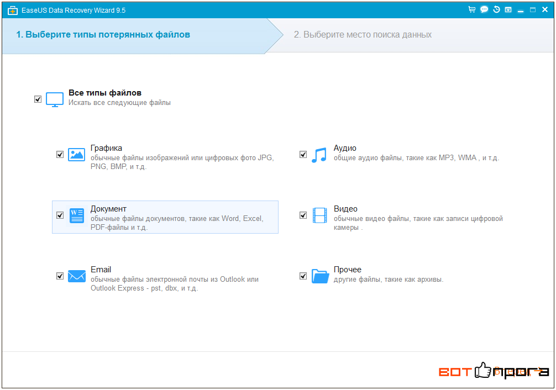This screenshot has width=556, height=390.
Task: Open the title bar dropdown menu icon
Action: click(508, 10)
